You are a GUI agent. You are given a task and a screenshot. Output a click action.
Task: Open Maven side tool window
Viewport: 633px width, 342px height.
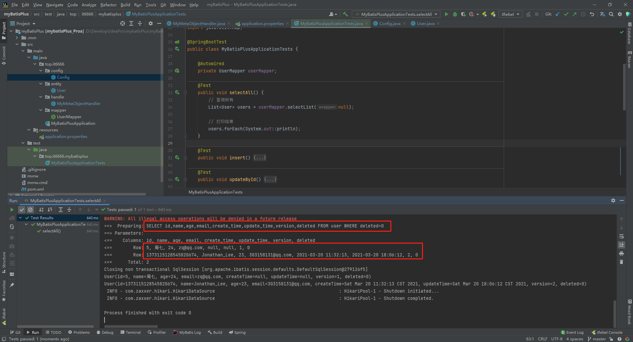629,59
